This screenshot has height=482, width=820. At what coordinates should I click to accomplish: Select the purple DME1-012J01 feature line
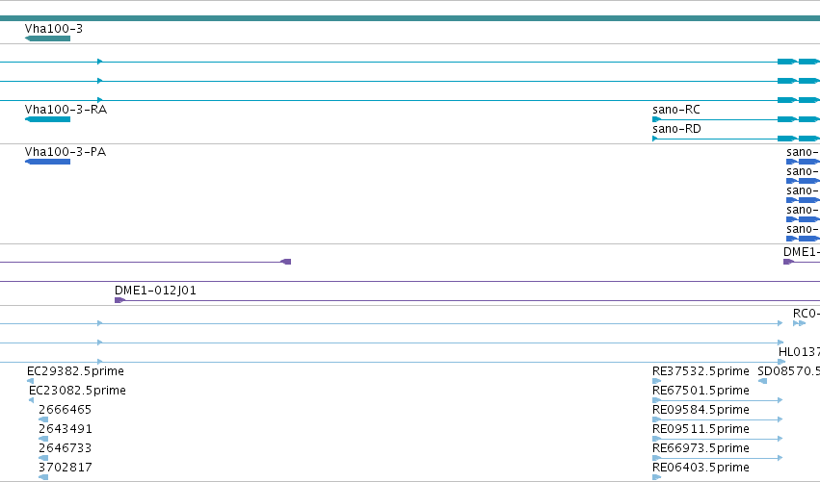tap(467, 300)
